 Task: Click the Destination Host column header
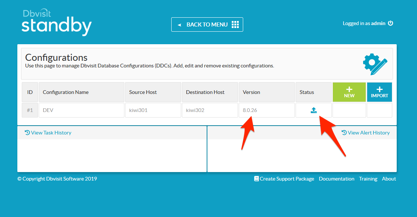210,92
